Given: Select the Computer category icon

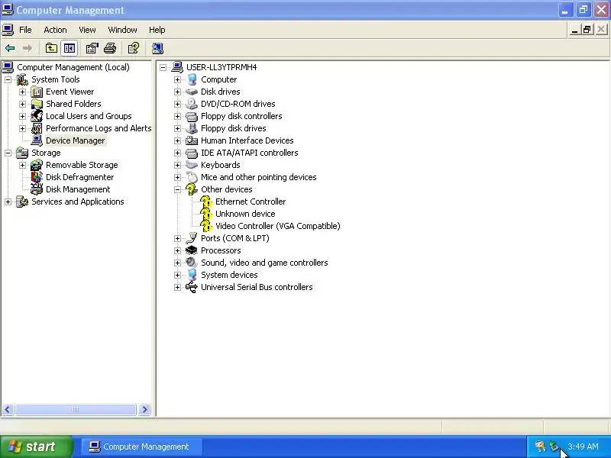Looking at the screenshot, I should click(192, 79).
